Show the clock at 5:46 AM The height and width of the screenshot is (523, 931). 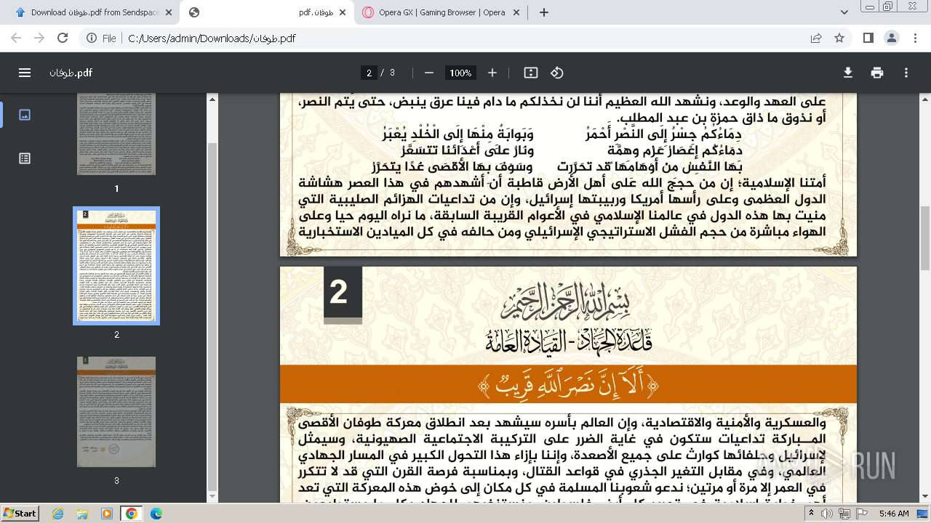click(894, 513)
